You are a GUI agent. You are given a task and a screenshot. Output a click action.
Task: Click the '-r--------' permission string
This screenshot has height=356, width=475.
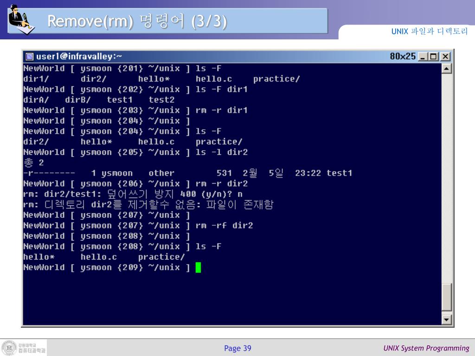coord(49,173)
